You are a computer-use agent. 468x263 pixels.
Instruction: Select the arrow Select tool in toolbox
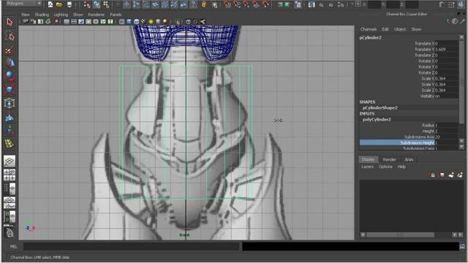pos(10,22)
